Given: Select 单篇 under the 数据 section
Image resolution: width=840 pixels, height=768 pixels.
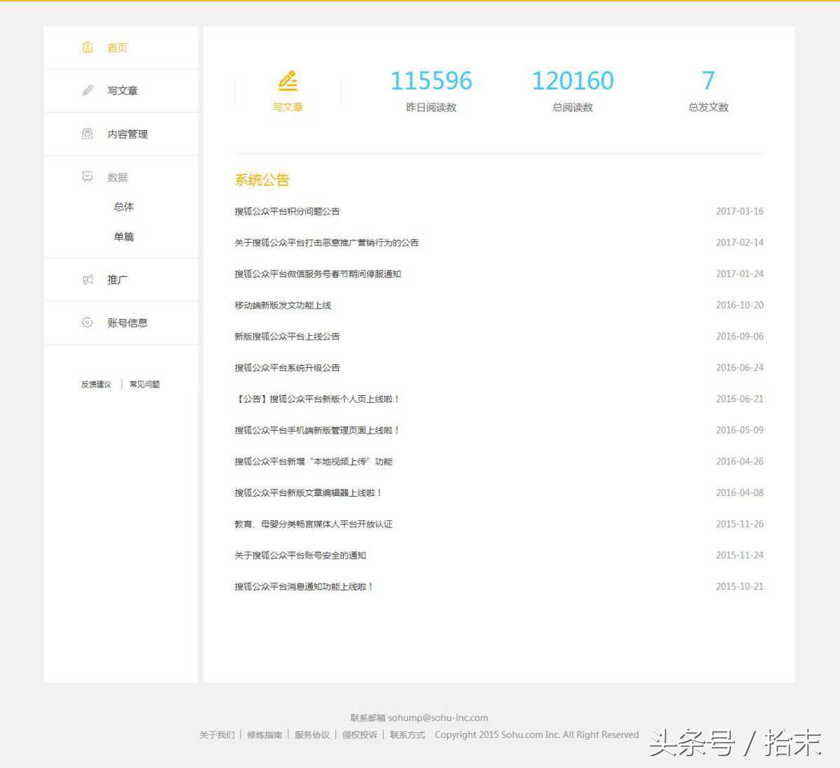Looking at the screenshot, I should point(123,236).
